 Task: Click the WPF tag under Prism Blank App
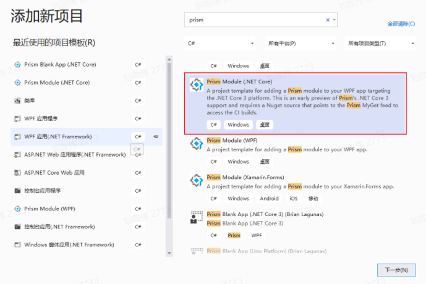click(x=257, y=235)
